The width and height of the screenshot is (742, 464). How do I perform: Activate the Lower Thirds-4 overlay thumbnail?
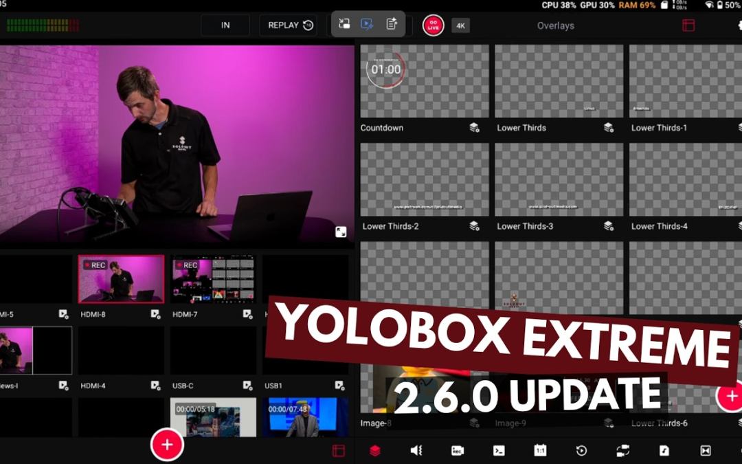pyautogui.click(x=686, y=180)
